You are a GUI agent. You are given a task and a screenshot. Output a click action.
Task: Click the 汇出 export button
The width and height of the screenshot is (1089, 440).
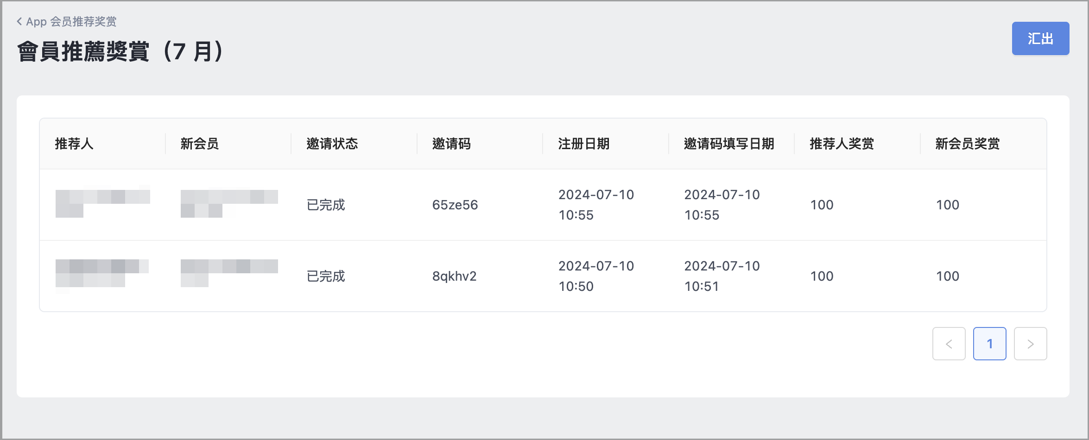point(1040,38)
